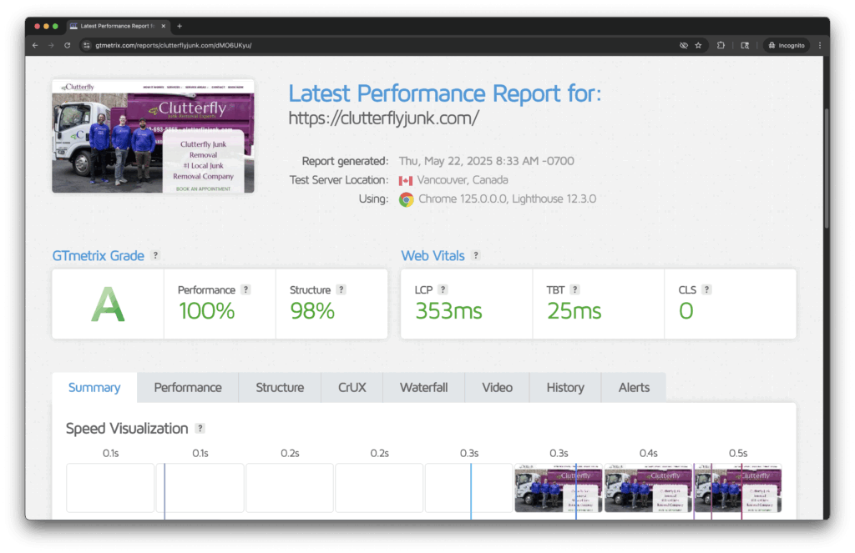Click help icon beside TBT
This screenshot has width=855, height=553.
point(574,289)
